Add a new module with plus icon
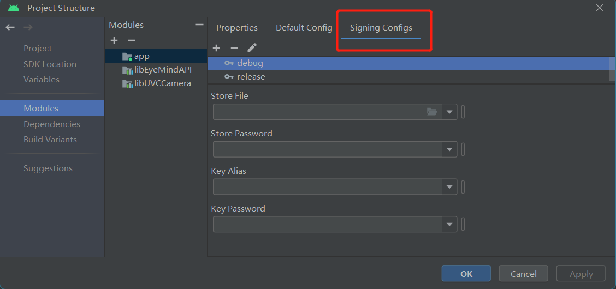The image size is (616, 289). pyautogui.click(x=114, y=41)
